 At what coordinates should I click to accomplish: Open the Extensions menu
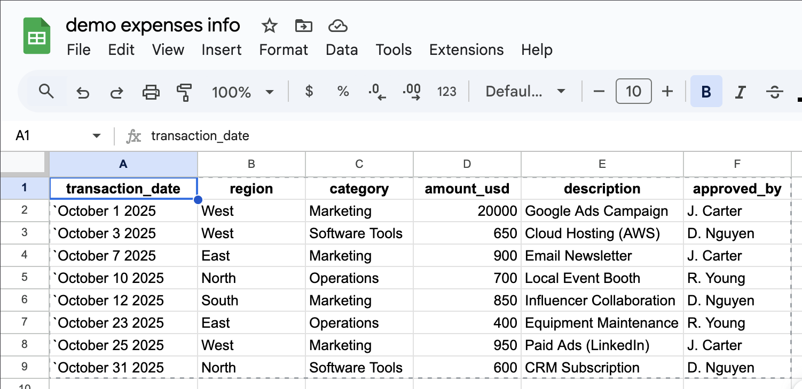[466, 50]
